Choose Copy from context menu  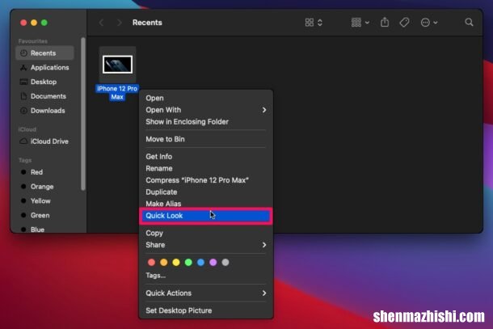[x=206, y=233]
